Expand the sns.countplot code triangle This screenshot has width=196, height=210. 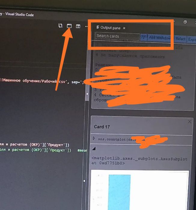[94, 138]
